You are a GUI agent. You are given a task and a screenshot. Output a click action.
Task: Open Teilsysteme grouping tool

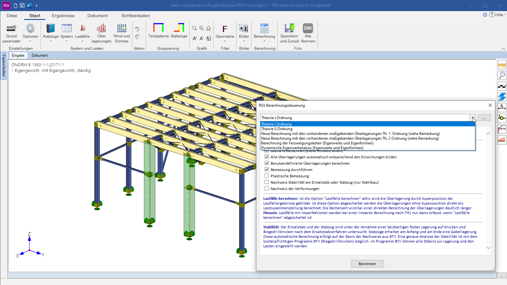pyautogui.click(x=158, y=31)
